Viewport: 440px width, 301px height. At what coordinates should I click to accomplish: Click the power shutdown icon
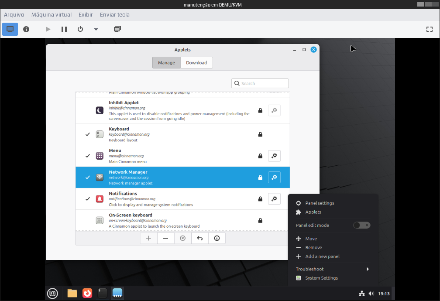tap(80, 29)
